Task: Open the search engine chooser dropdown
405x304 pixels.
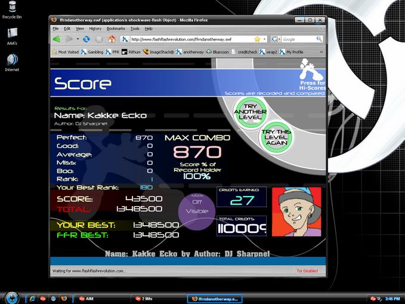Action: click(276, 39)
